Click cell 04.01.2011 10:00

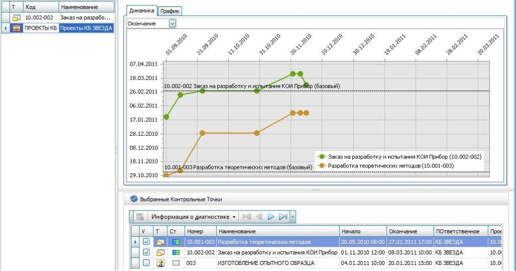pyautogui.click(x=363, y=263)
